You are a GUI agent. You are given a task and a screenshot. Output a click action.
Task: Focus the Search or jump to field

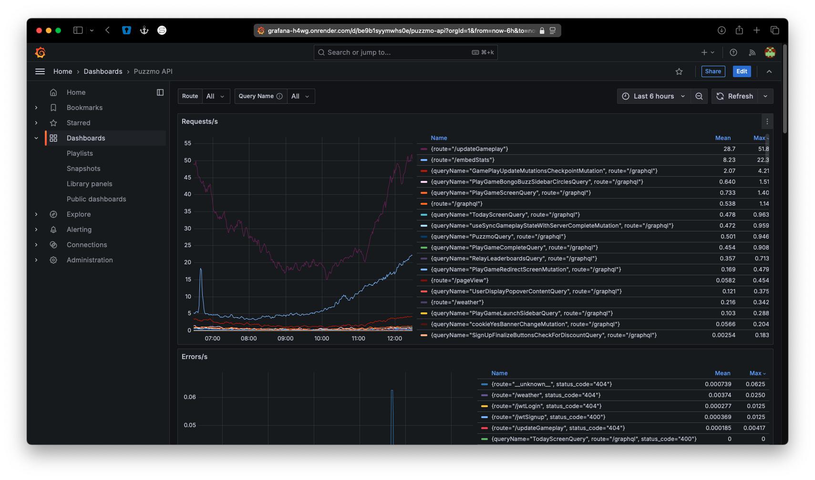(405, 52)
